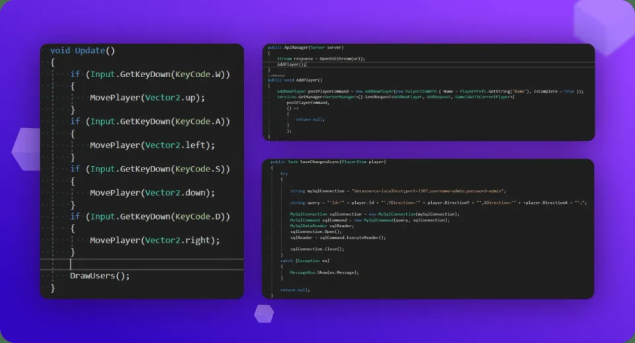This screenshot has height=343, width=635.
Task: Click the KeyCode.S condition line
Action: point(150,169)
